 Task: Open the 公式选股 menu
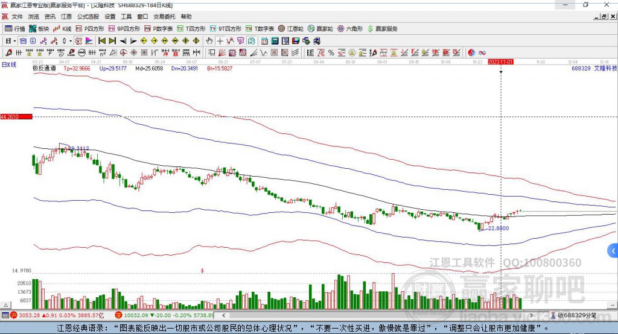point(88,16)
